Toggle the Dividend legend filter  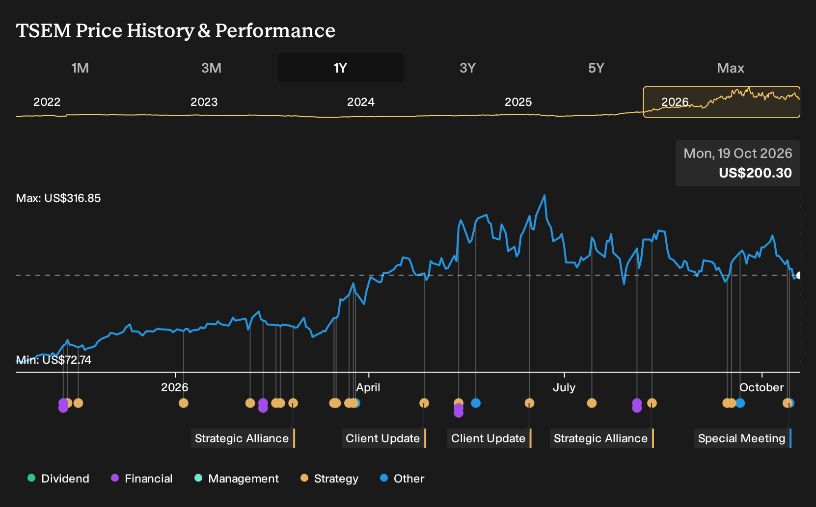click(58, 478)
